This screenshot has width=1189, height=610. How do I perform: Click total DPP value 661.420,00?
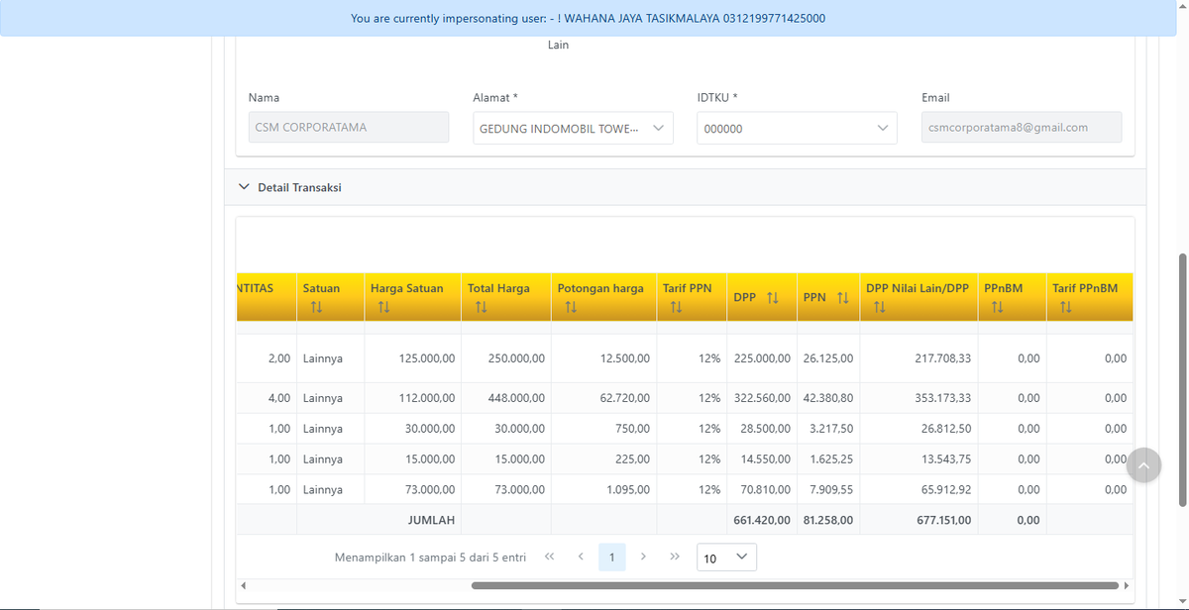(762, 519)
